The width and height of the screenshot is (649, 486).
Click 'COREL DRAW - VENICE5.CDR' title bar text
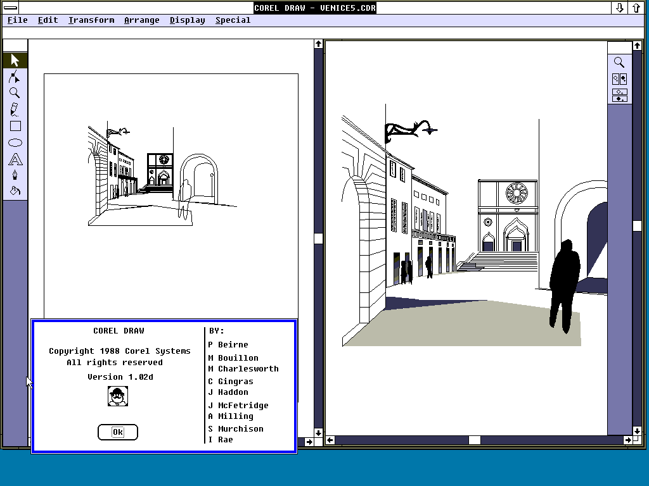point(315,8)
